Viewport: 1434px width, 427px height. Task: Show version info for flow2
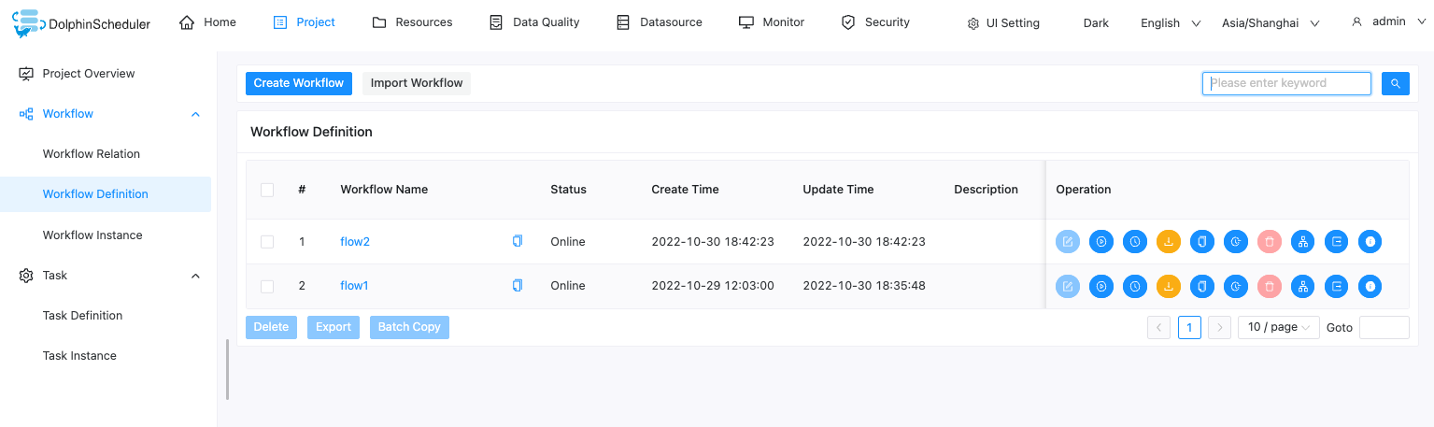tap(1370, 241)
